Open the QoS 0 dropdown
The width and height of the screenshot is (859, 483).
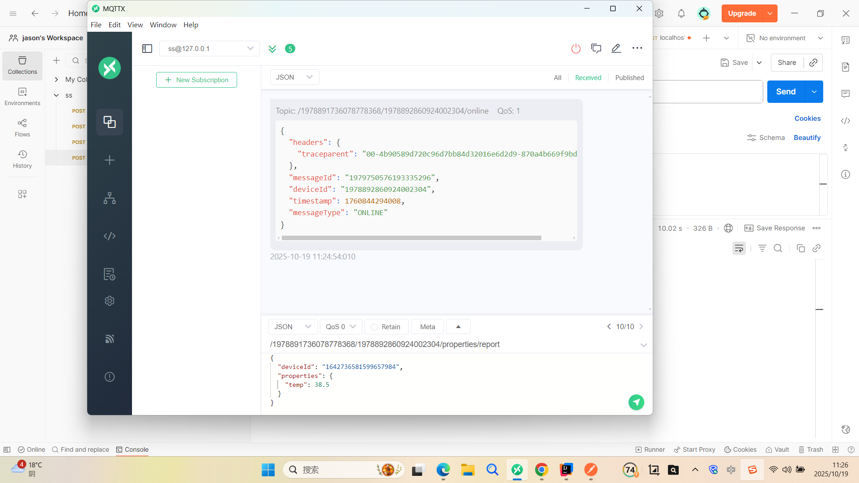(x=340, y=327)
